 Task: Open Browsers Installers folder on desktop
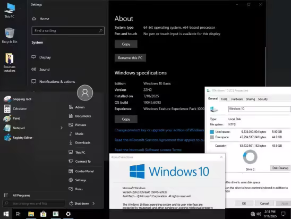10,63
